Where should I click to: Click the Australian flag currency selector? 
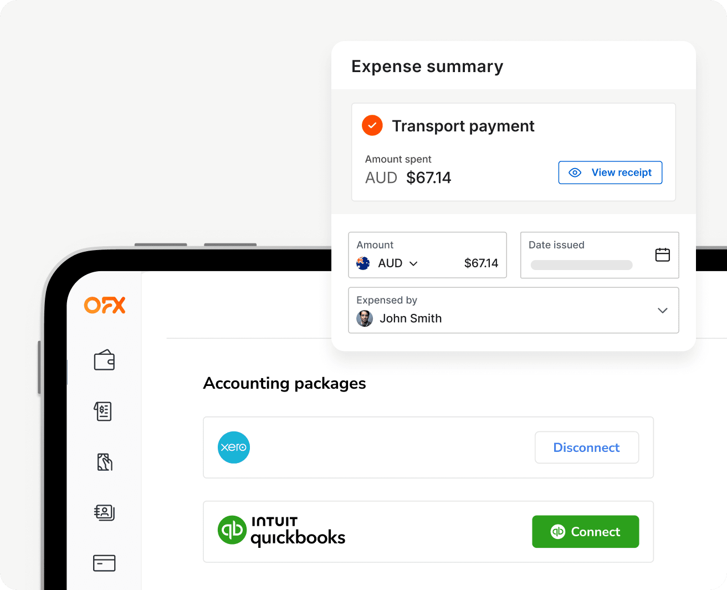click(363, 263)
